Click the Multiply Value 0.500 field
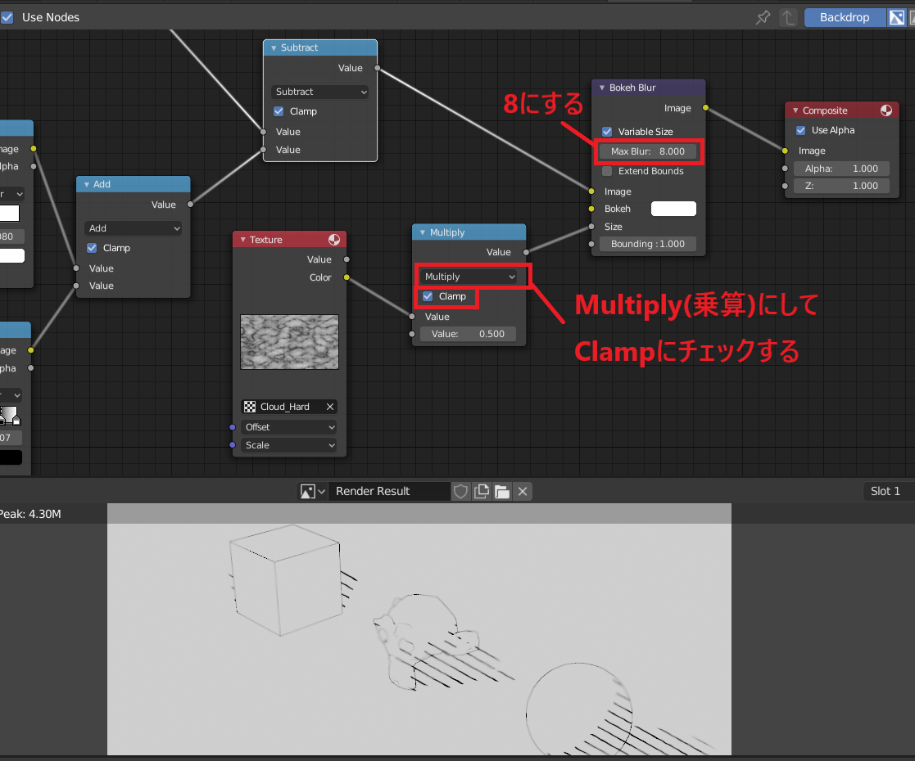The image size is (915, 761). pos(468,334)
